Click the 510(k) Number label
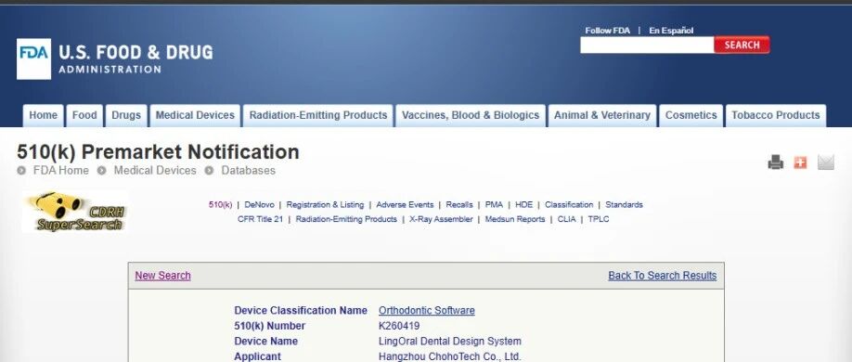This screenshot has width=852, height=362. coord(269,326)
